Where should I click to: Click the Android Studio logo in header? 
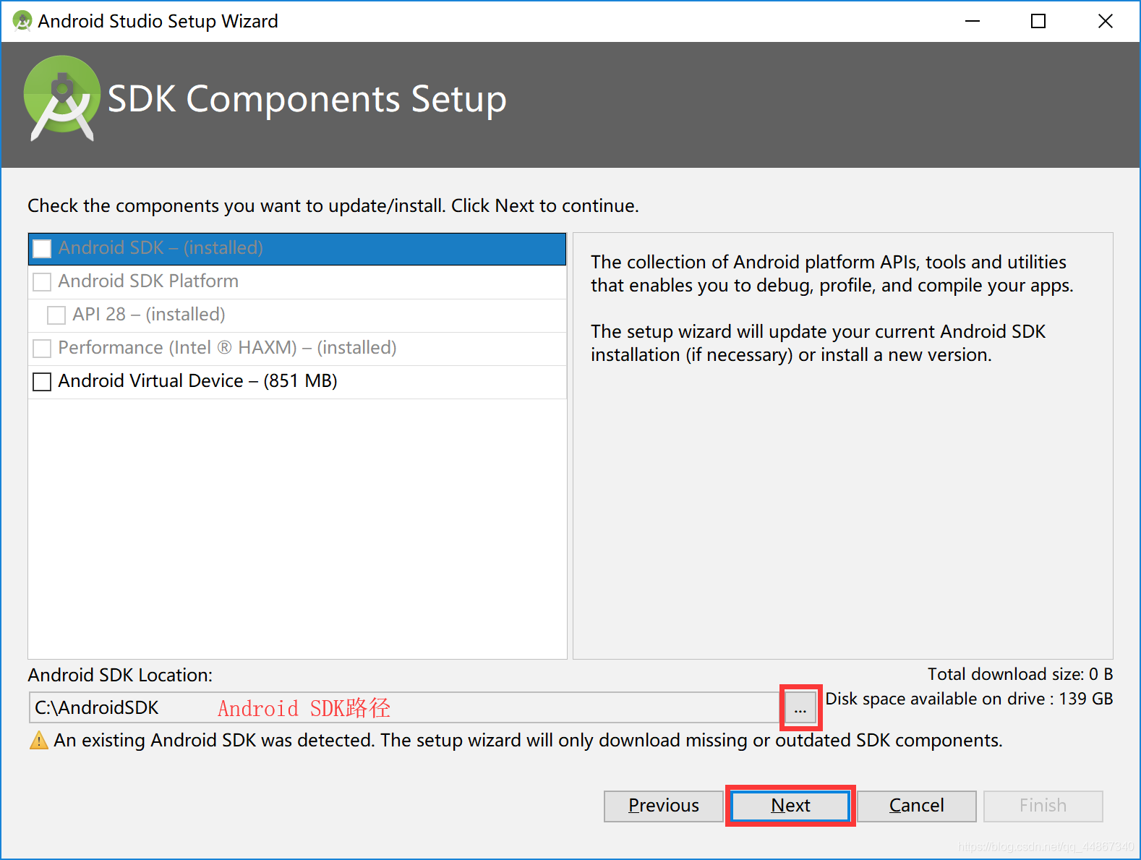click(x=62, y=98)
